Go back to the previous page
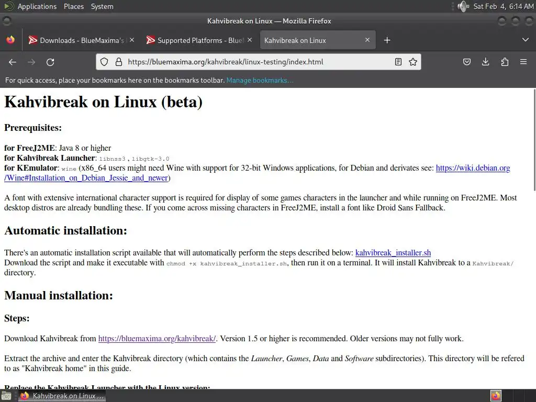Image resolution: width=536 pixels, height=402 pixels. [13, 62]
